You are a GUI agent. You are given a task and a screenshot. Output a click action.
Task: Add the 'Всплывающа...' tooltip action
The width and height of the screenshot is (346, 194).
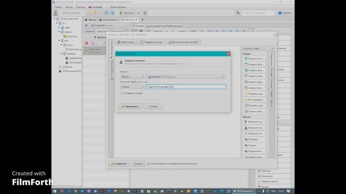254,100
